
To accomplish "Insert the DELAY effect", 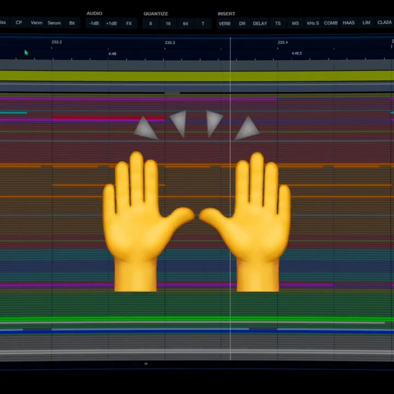I will (x=260, y=24).
